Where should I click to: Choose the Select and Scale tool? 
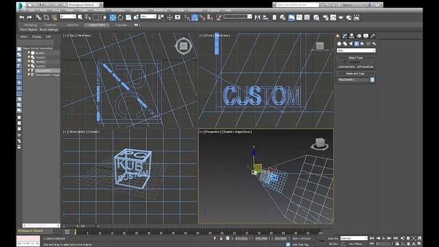(128, 18)
